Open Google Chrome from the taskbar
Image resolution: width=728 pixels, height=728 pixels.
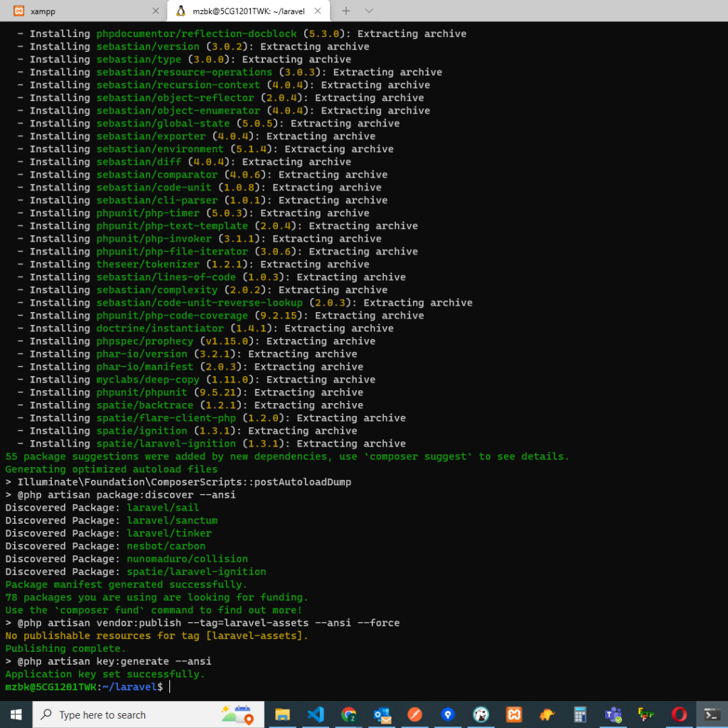348,714
